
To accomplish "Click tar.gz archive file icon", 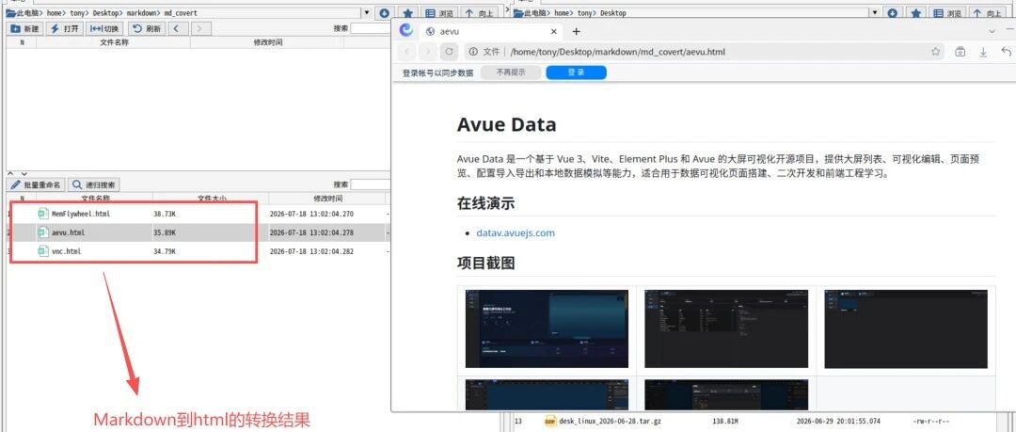I will click(549, 421).
